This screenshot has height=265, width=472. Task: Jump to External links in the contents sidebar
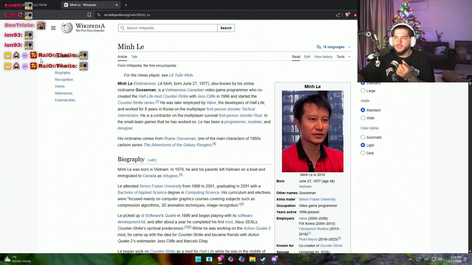pyautogui.click(x=65, y=100)
